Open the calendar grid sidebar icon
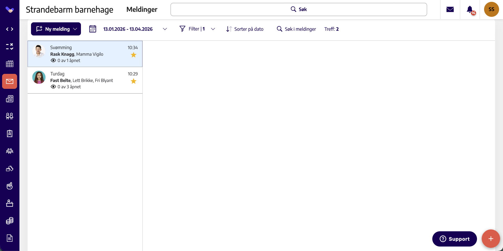503x251 pixels. click(10, 64)
